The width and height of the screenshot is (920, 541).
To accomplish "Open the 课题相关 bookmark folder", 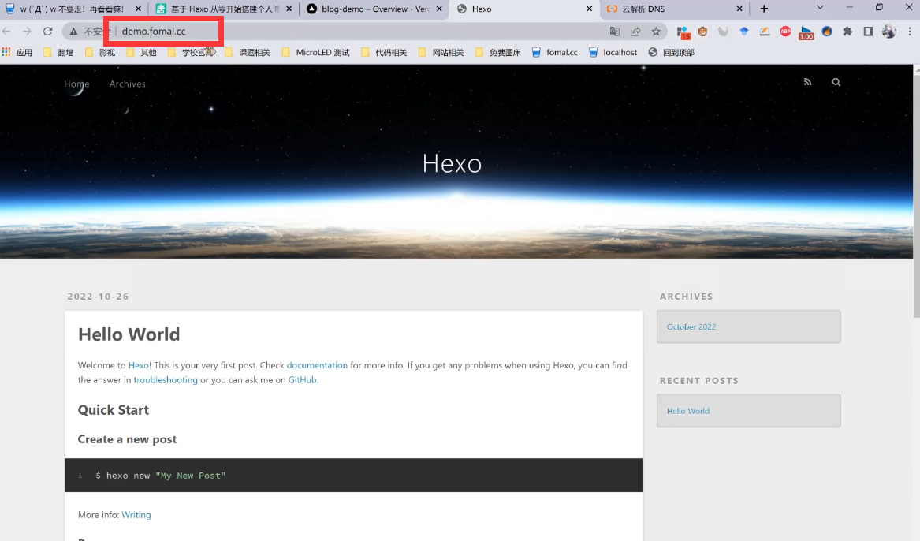I will coord(247,53).
